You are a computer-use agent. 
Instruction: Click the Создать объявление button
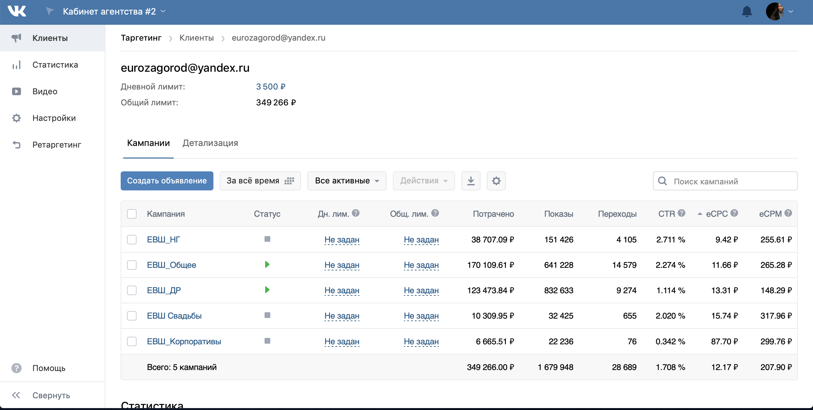coord(167,181)
